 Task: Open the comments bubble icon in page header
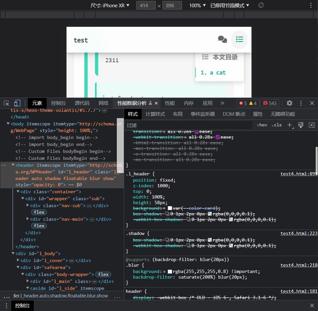222,40
